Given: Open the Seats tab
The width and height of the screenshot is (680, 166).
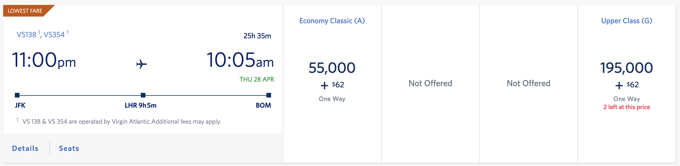Looking at the screenshot, I should 69,148.
